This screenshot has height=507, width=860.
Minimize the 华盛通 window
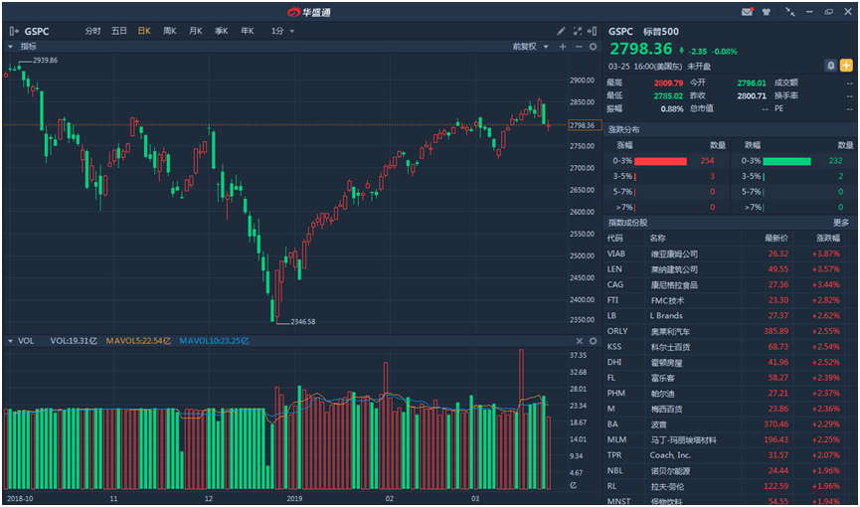(809, 12)
